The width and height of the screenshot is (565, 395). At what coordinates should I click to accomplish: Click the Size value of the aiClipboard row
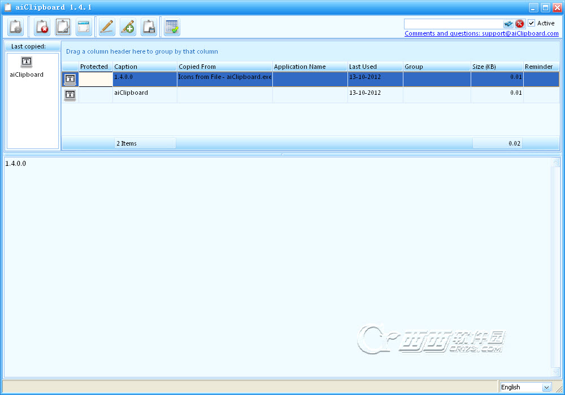pyautogui.click(x=497, y=95)
